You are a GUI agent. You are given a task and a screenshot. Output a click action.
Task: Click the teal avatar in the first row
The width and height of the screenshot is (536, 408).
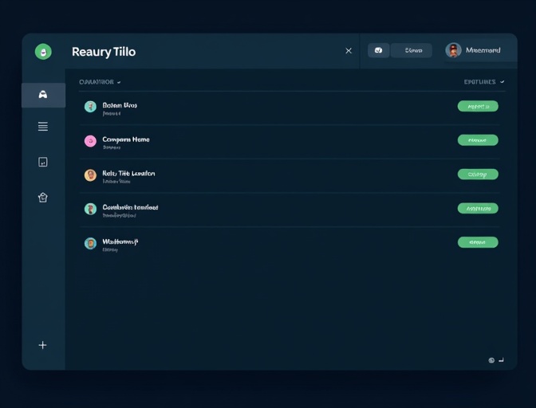coord(90,107)
